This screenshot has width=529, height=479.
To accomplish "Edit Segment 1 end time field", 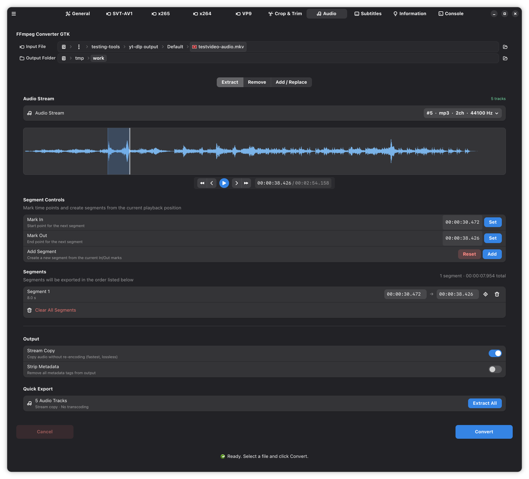I will click(x=458, y=294).
